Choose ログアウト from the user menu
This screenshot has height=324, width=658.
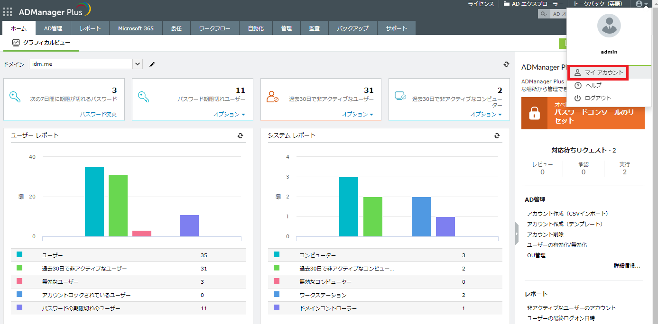click(x=598, y=98)
